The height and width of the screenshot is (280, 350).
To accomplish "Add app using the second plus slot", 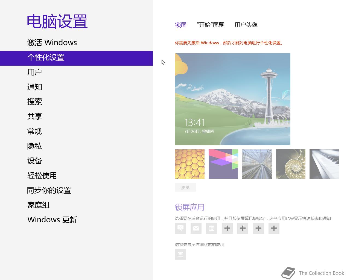I will pyautogui.click(x=243, y=228).
